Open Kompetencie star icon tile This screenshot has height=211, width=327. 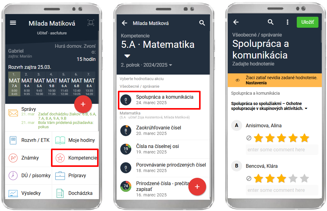click(x=75, y=158)
